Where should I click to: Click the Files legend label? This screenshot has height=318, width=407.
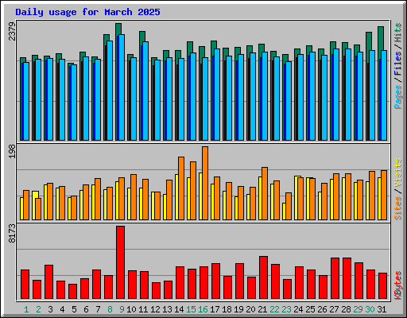tap(398, 64)
